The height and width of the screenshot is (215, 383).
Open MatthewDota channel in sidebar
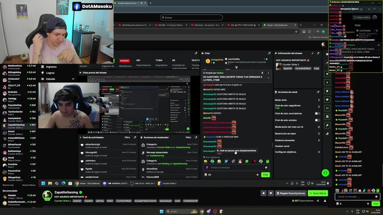[x=19, y=67]
